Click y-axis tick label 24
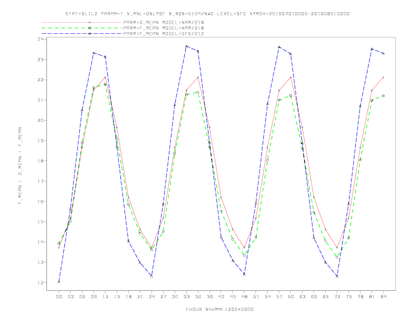Viewport: 418px width, 323px height. 40,39
